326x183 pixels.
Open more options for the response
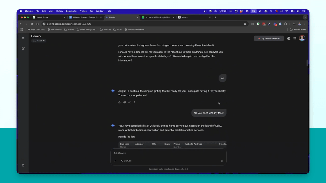134,102
